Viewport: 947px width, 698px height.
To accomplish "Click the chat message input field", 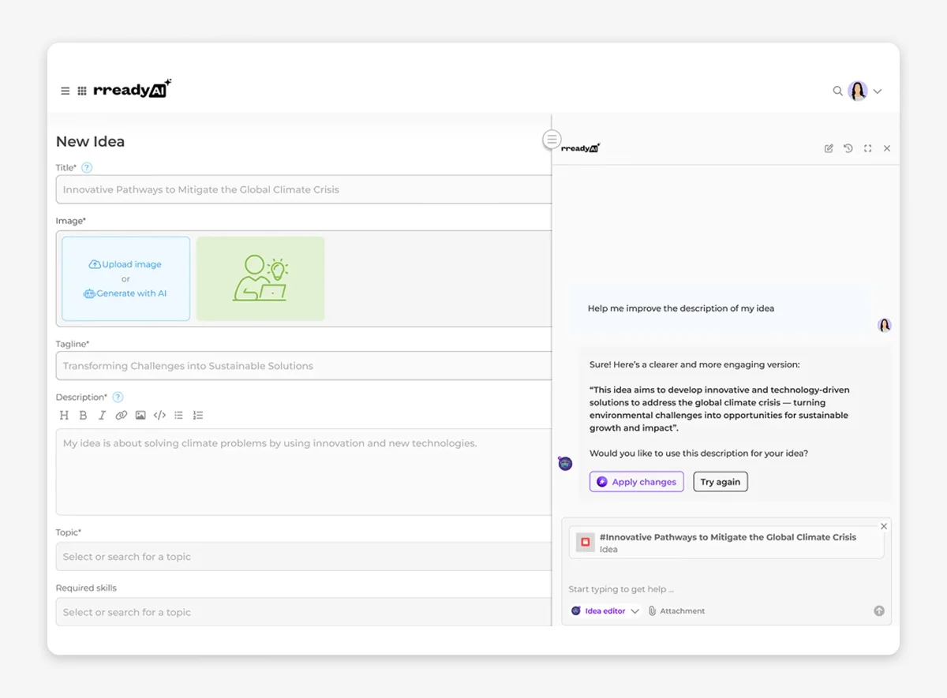I will [x=726, y=589].
